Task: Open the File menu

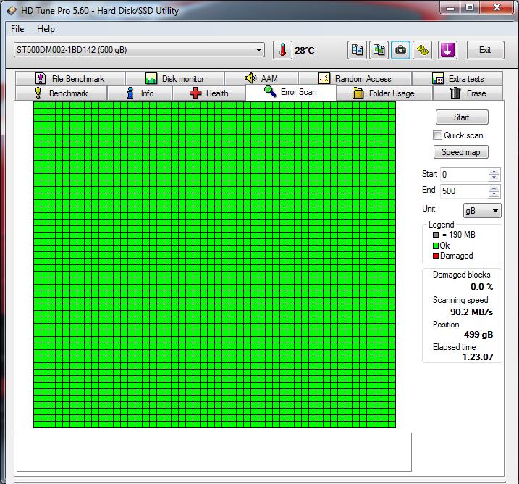Action: point(17,29)
